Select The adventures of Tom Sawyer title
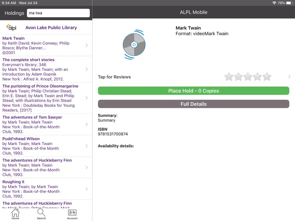This screenshot has width=295, height=221. pyautogui.click(x=32, y=117)
